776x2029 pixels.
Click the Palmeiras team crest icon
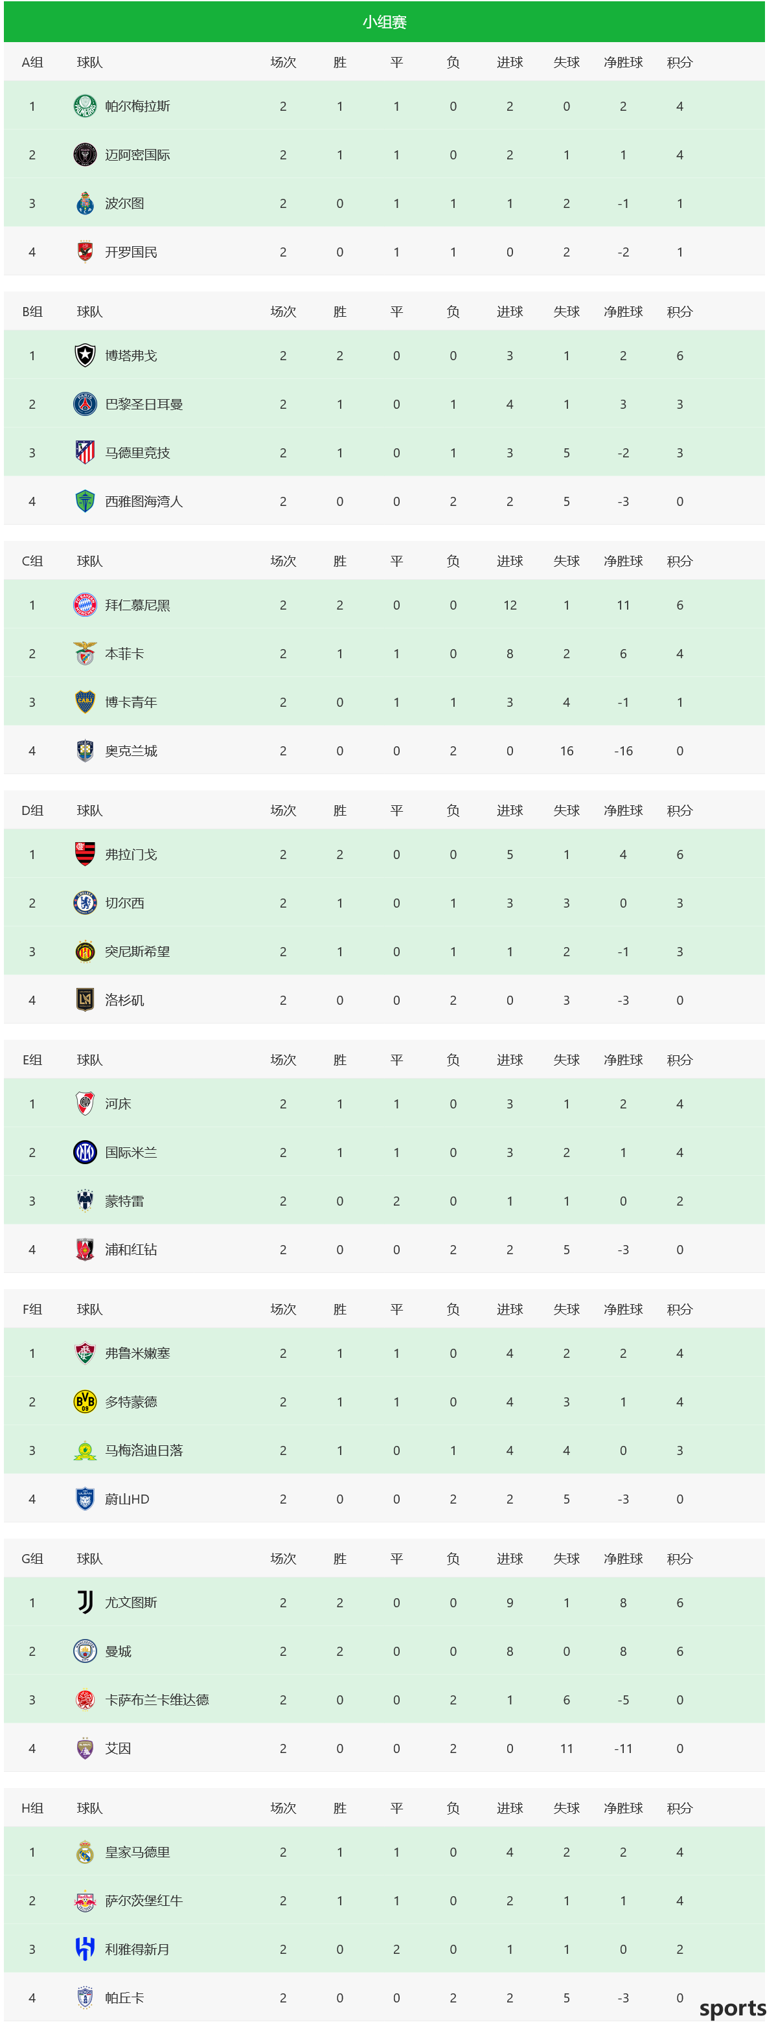(85, 106)
